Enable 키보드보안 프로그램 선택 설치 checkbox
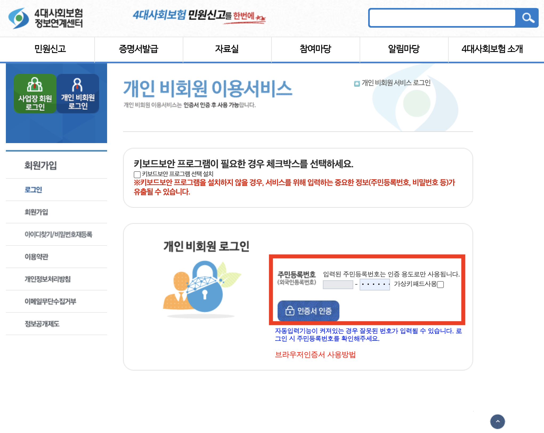544x433 pixels. pos(137,174)
